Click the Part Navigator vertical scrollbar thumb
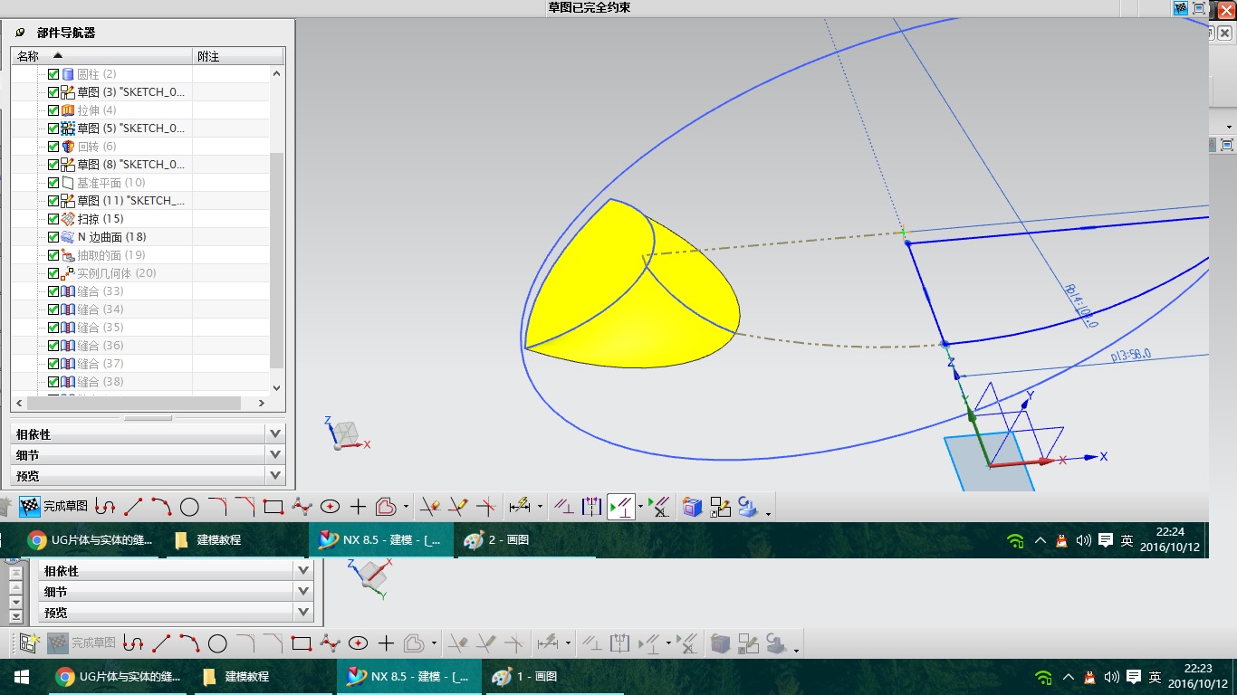This screenshot has width=1237, height=695. (277, 261)
